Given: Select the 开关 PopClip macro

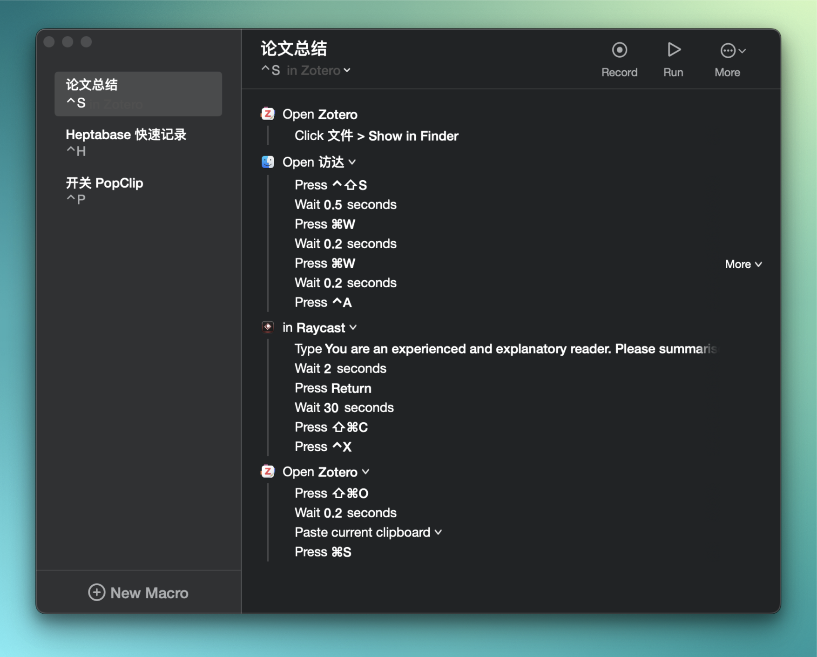Looking at the screenshot, I should [x=138, y=190].
